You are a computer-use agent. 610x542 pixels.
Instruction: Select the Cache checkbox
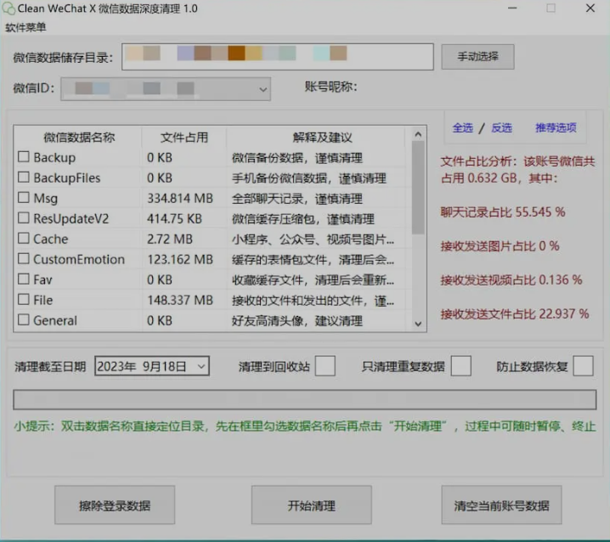[x=24, y=238]
